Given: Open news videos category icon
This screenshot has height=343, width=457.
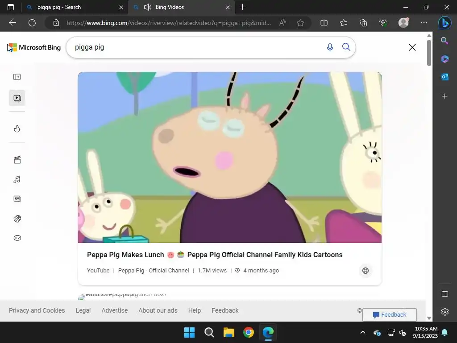Looking at the screenshot, I should 17,199.
